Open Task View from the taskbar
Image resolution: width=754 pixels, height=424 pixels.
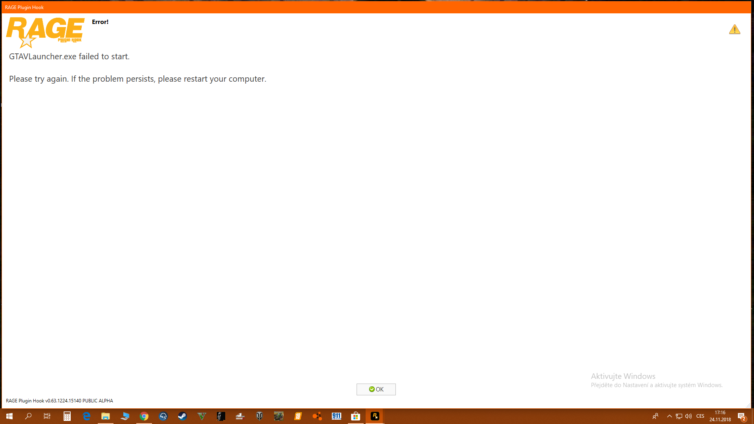point(47,416)
